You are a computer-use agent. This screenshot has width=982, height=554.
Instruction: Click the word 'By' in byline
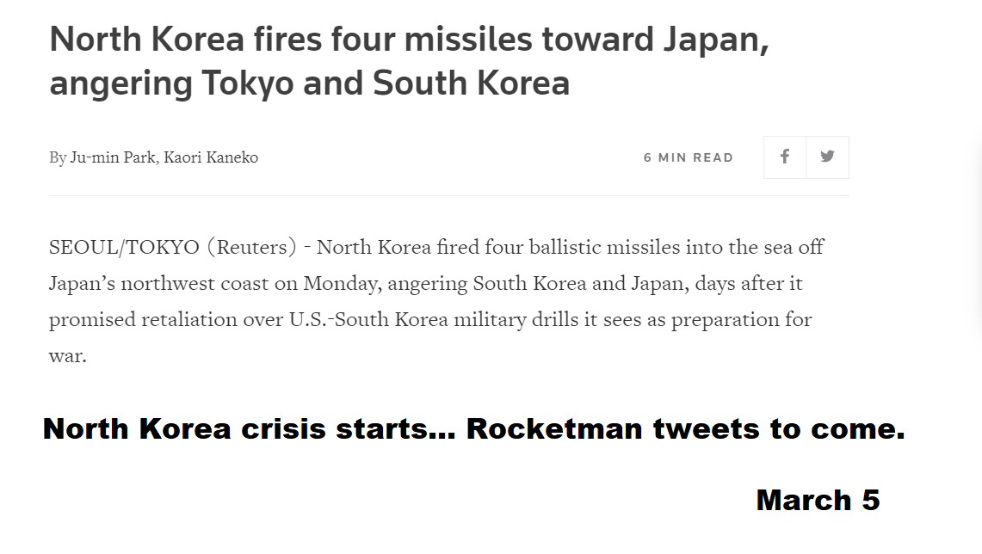pyautogui.click(x=58, y=157)
